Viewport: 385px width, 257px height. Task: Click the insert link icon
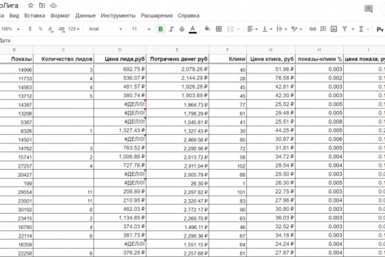(x=312, y=29)
